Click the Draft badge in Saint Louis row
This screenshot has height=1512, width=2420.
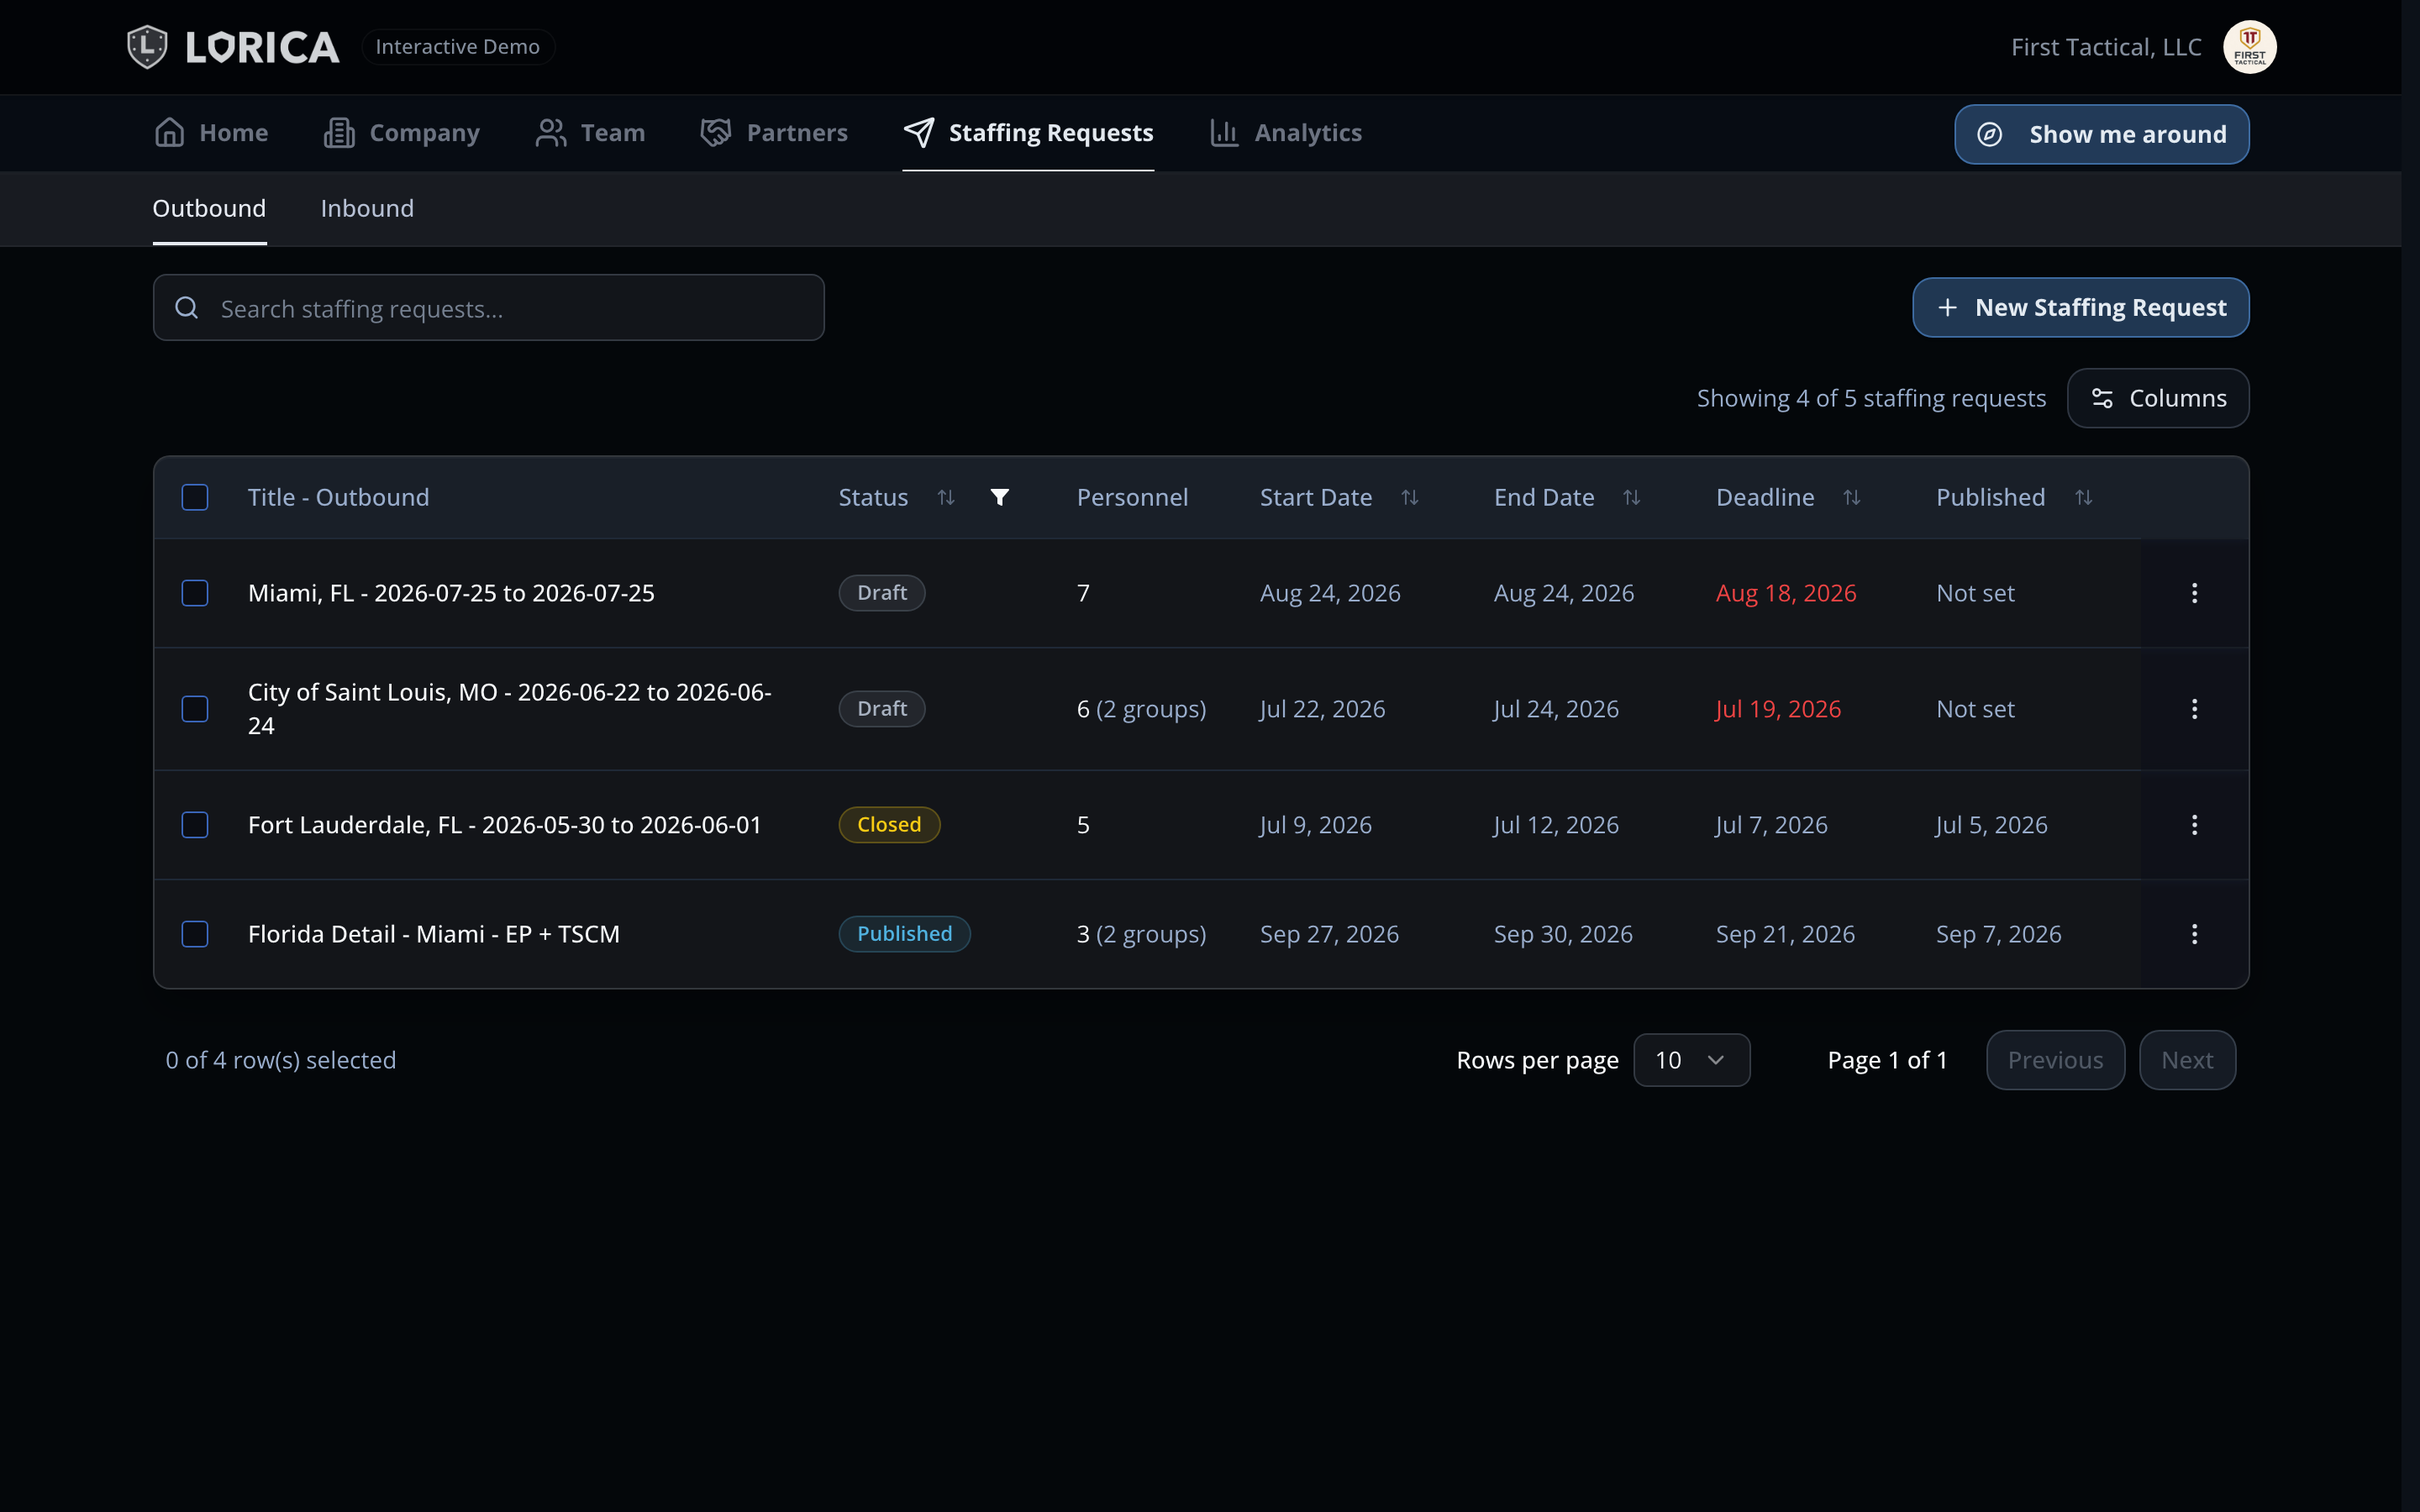(x=882, y=709)
